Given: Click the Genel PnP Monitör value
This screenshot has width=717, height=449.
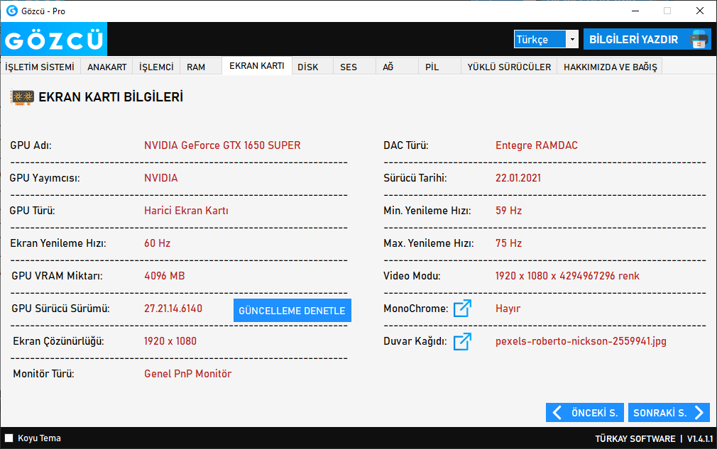Looking at the screenshot, I should coord(188,374).
